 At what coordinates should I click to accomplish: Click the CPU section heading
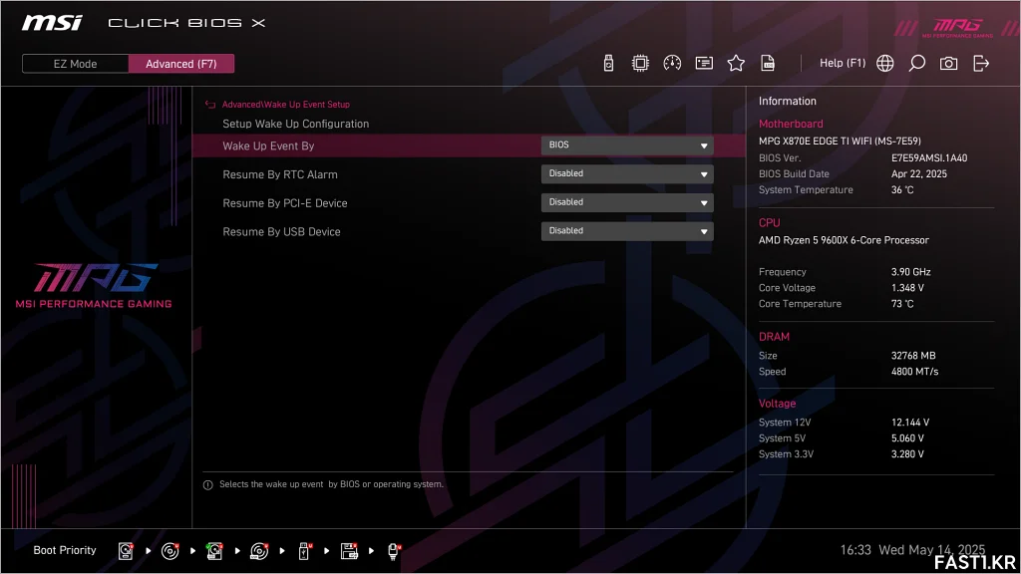(769, 222)
